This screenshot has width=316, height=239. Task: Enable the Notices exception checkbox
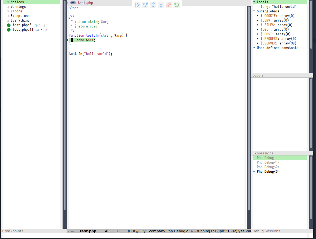[x=8, y=2]
